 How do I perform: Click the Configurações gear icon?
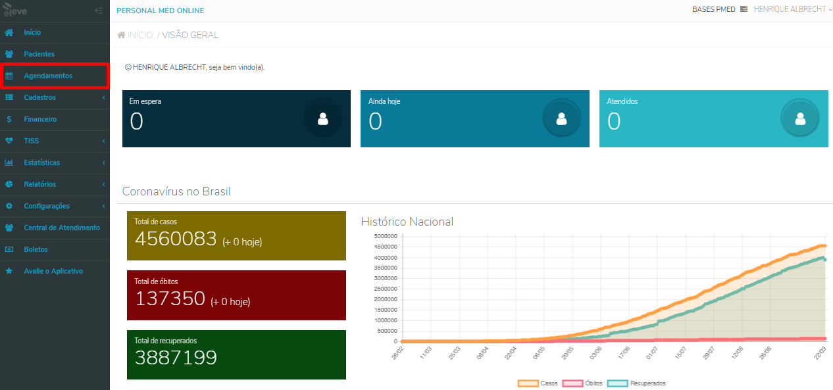pyautogui.click(x=9, y=206)
